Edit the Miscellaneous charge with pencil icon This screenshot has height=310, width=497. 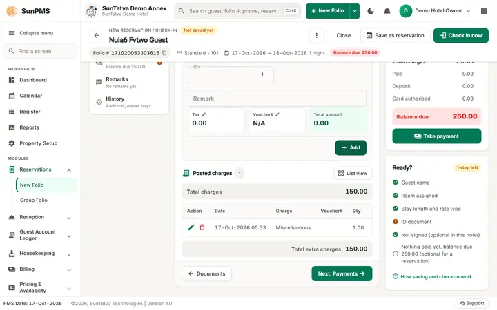point(191,227)
